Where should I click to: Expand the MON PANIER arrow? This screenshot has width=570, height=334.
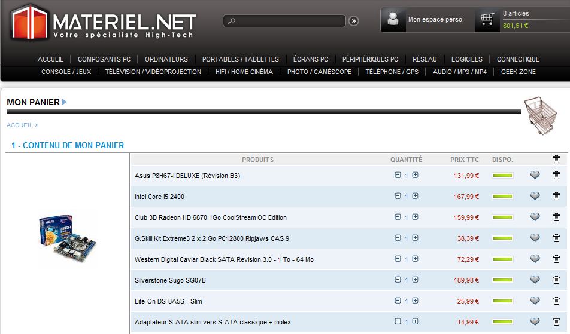tap(65, 102)
